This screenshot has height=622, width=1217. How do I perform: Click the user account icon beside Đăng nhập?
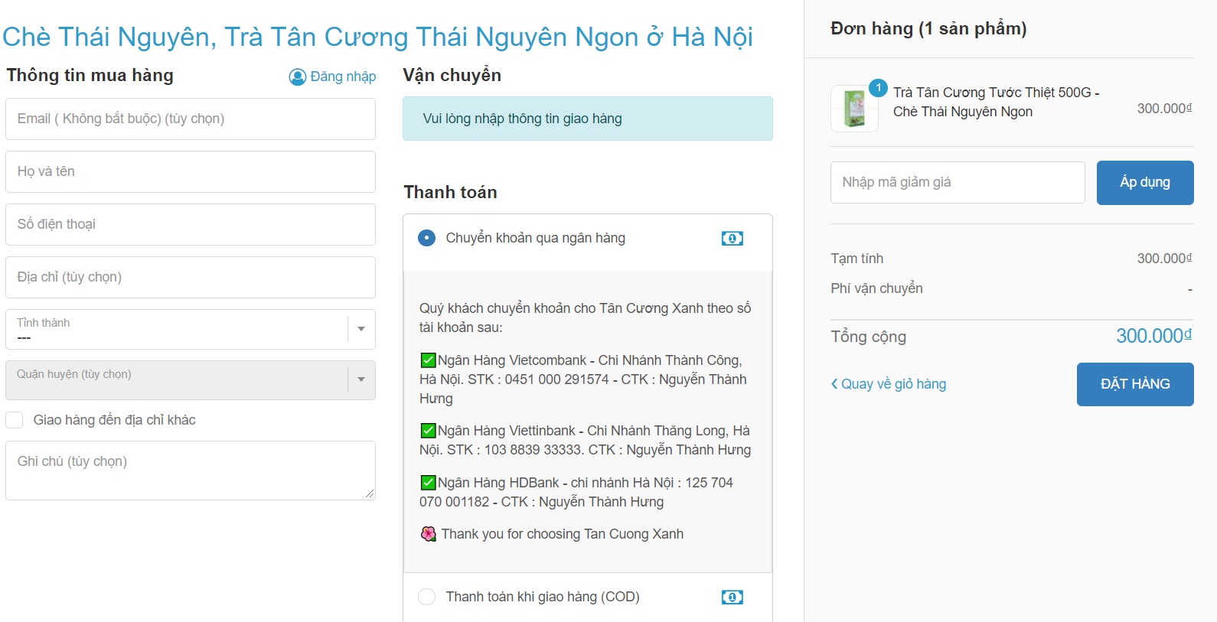click(297, 77)
